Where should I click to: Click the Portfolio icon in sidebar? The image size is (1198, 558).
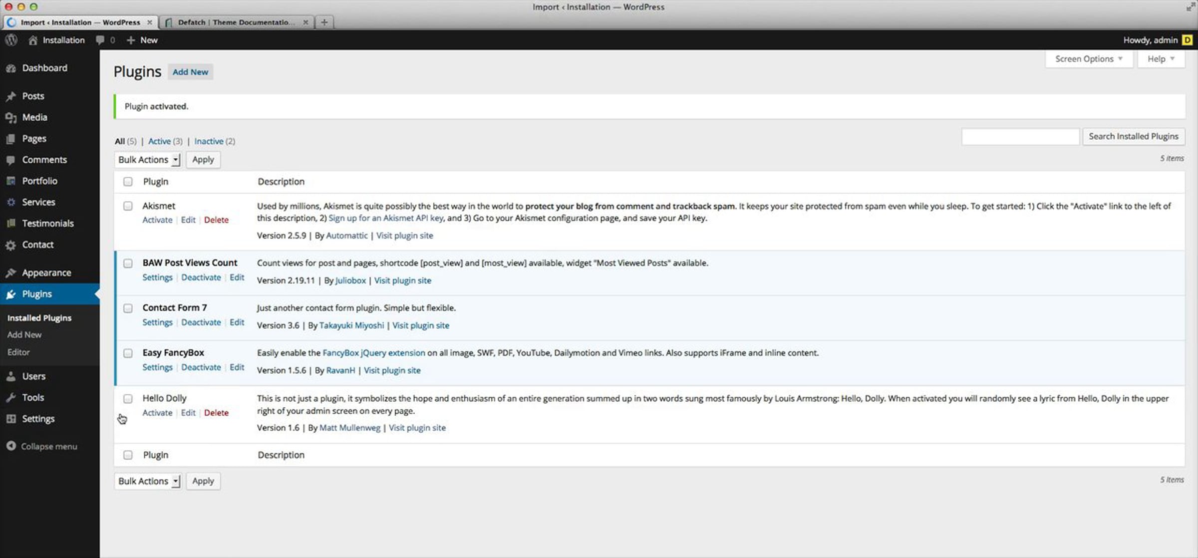click(11, 181)
